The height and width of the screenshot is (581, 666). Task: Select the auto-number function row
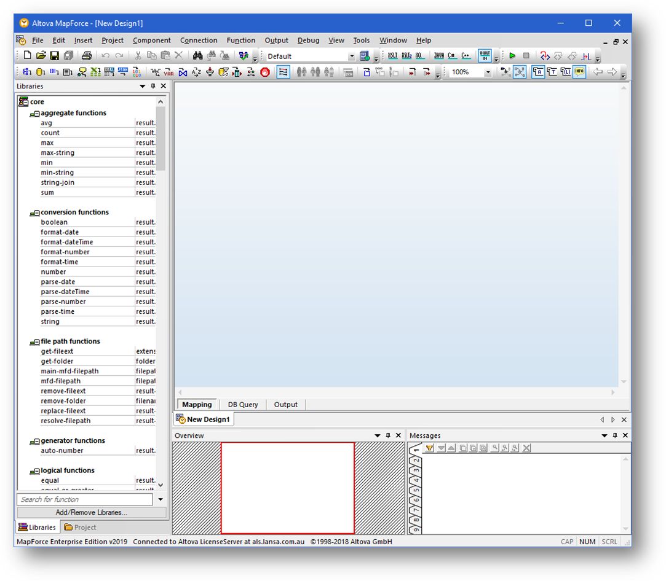point(87,450)
